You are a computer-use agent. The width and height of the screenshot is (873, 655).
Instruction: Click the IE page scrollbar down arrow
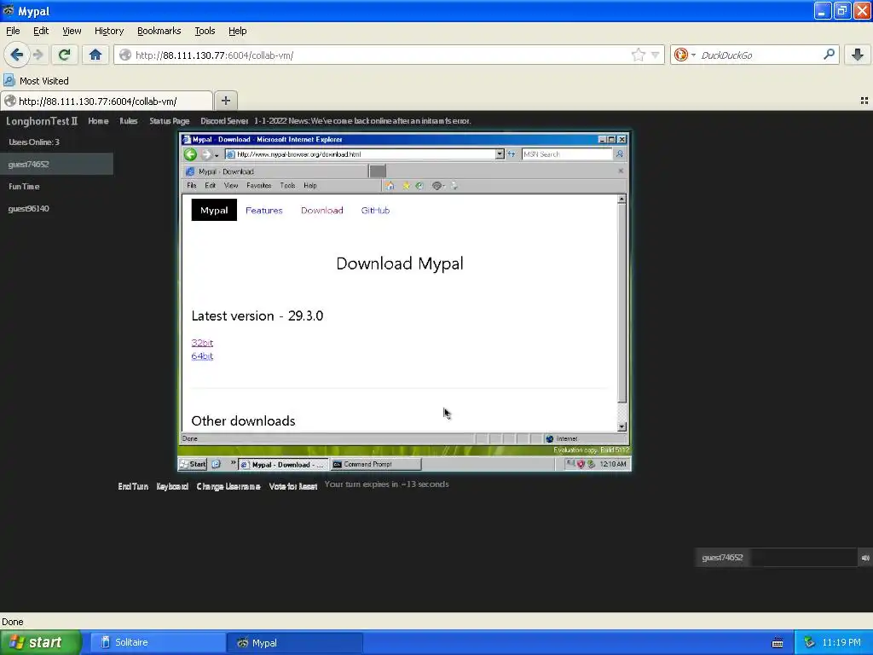(x=622, y=426)
